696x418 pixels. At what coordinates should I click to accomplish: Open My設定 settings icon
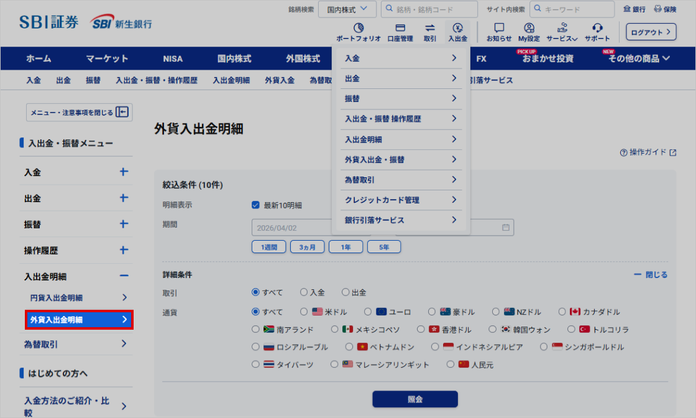pos(529,29)
